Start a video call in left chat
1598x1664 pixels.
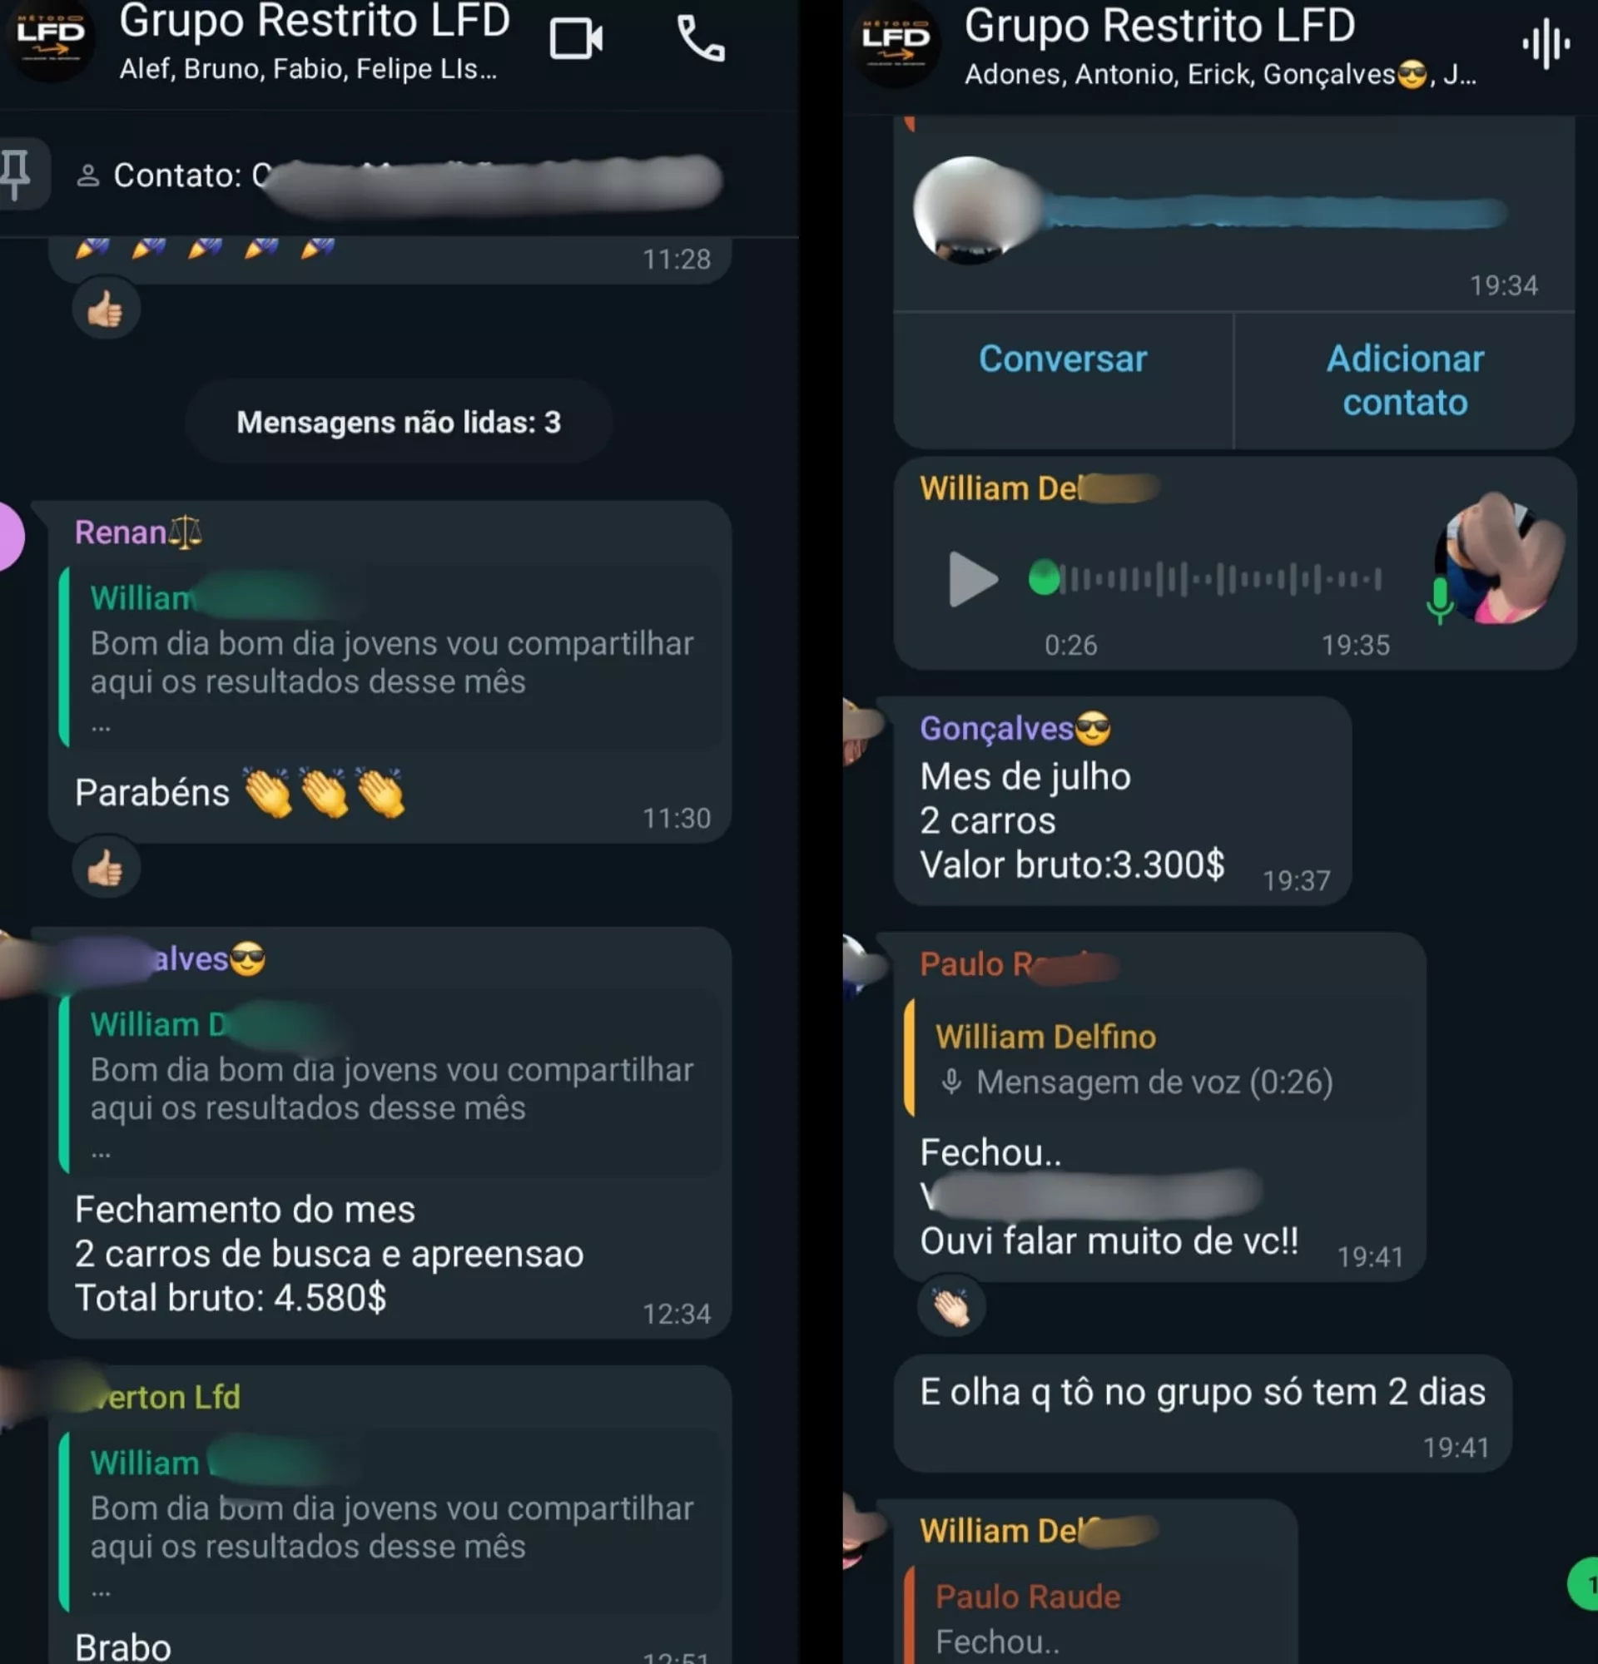point(576,38)
